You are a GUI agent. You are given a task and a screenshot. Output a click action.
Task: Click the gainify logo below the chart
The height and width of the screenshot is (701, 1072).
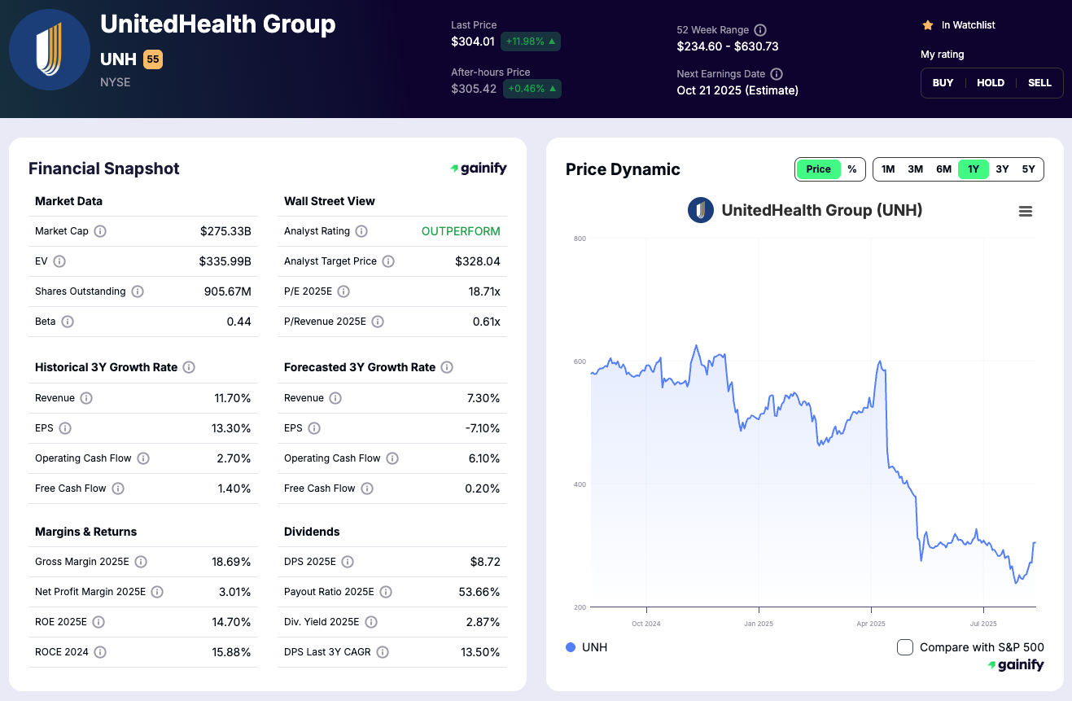(x=1016, y=665)
